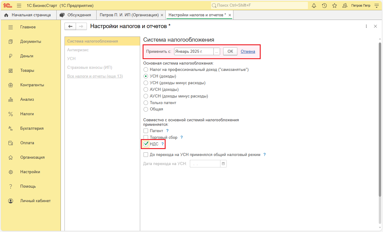Go forward with the right arrow button
Screen dimensions: 383x232
coord(81,26)
